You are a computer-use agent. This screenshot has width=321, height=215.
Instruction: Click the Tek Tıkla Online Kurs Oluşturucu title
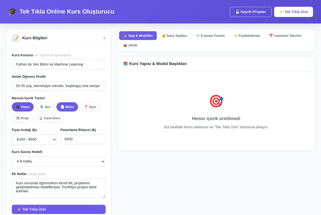tap(67, 12)
